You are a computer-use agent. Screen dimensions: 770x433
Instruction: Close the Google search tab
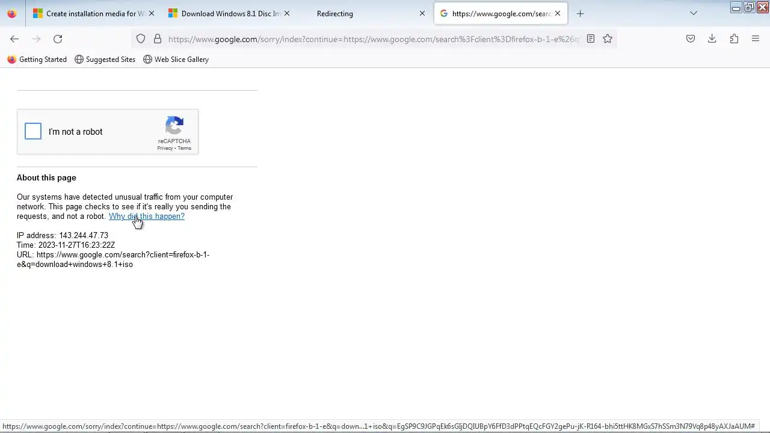click(x=558, y=13)
